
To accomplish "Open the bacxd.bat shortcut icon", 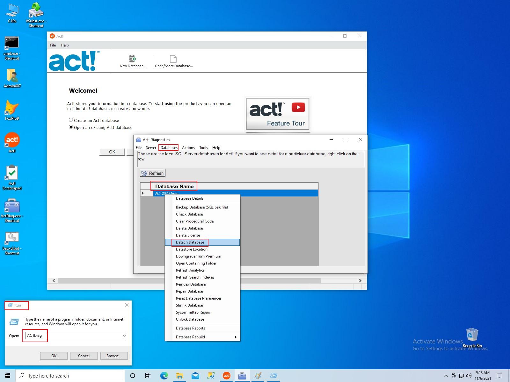I will point(12,243).
